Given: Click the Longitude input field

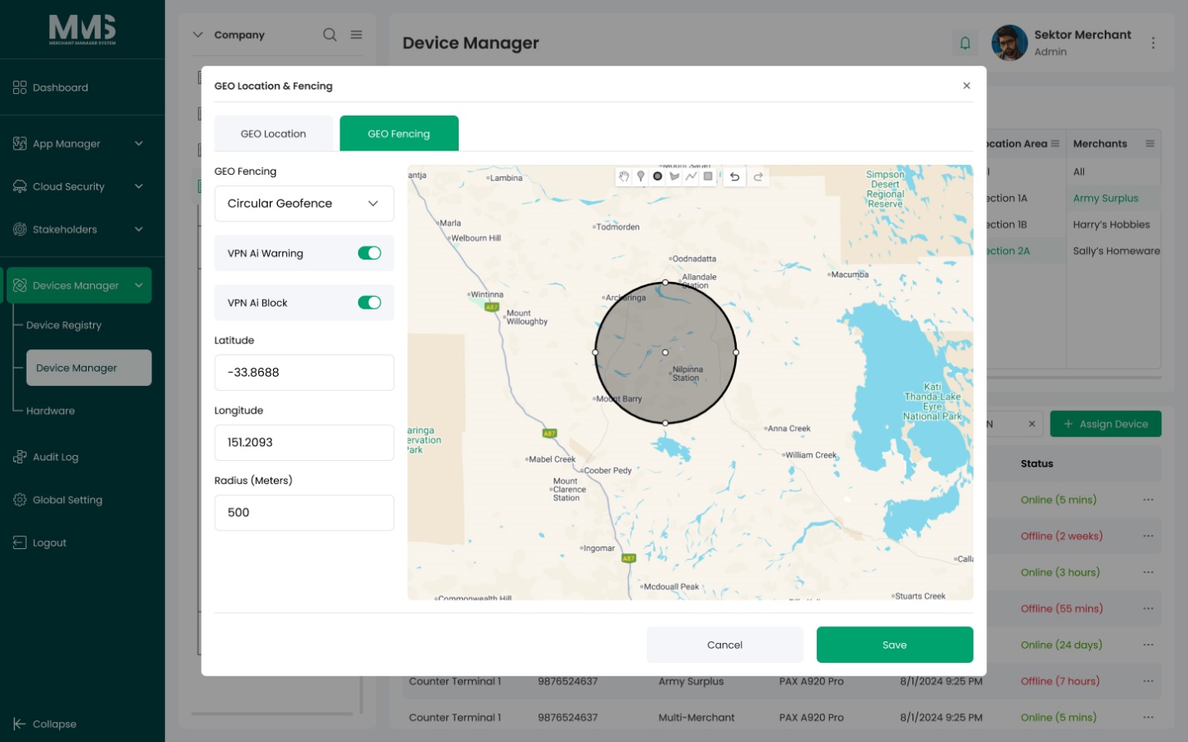Looking at the screenshot, I should coord(304,443).
